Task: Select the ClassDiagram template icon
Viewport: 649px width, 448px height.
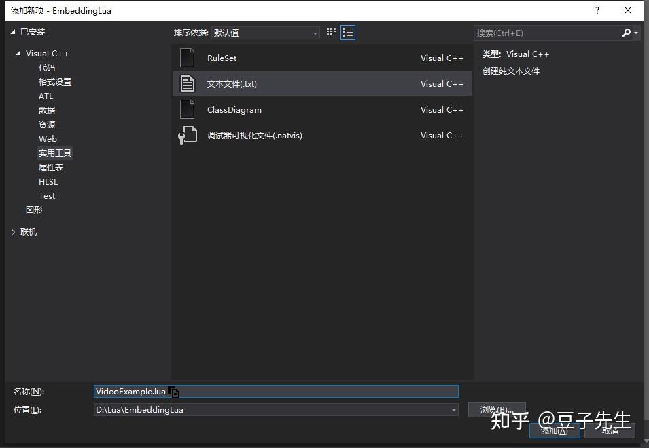Action: tap(187, 109)
